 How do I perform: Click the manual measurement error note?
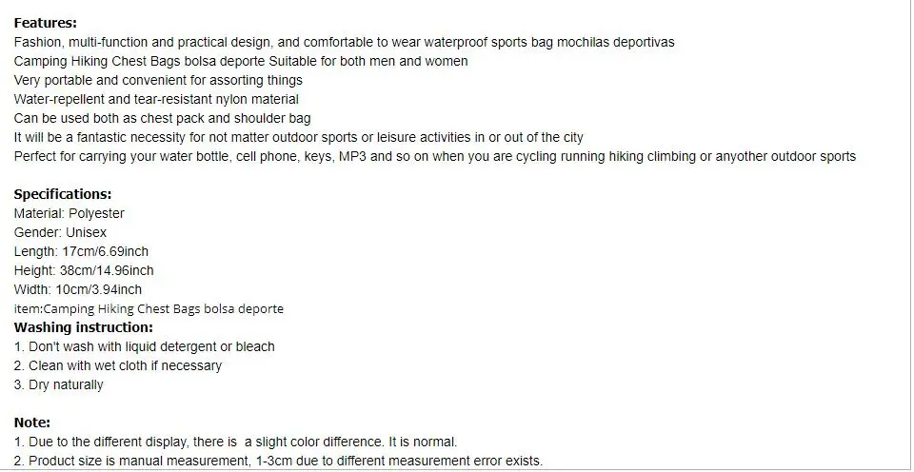tap(278, 461)
